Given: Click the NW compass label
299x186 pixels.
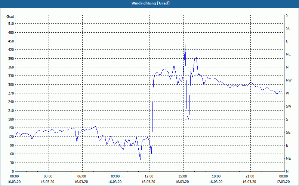Looking at the screenshot, I should point(289,80).
